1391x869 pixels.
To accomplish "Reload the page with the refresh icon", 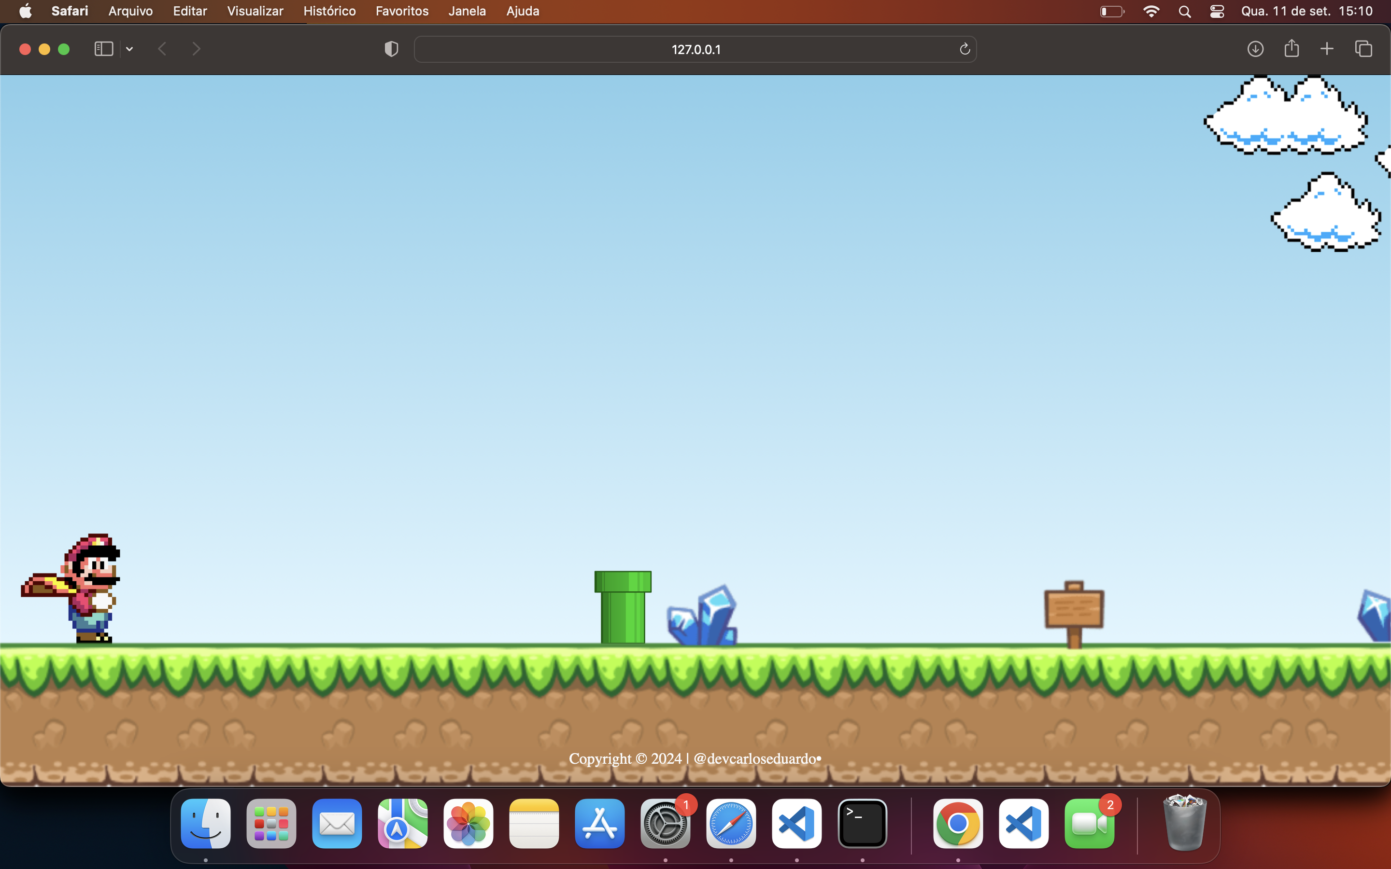I will (965, 49).
